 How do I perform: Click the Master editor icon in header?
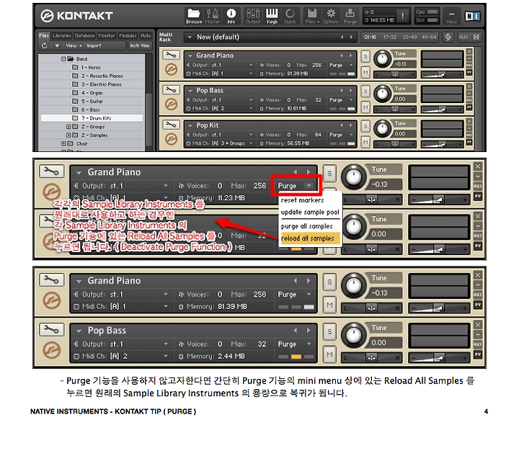(213, 17)
